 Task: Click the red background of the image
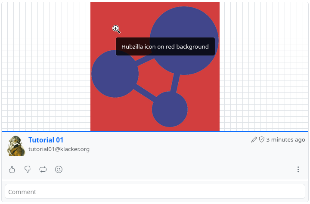tap(108, 116)
